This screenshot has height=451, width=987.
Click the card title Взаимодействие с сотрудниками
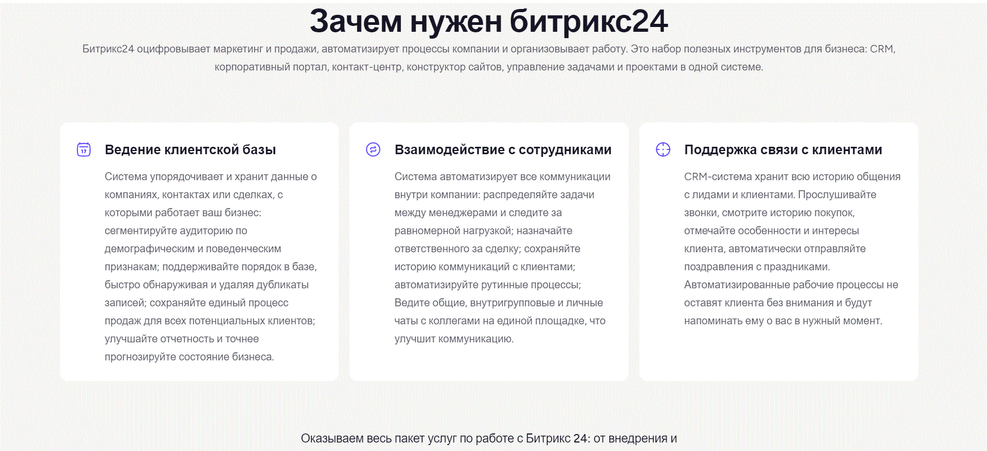coord(503,150)
